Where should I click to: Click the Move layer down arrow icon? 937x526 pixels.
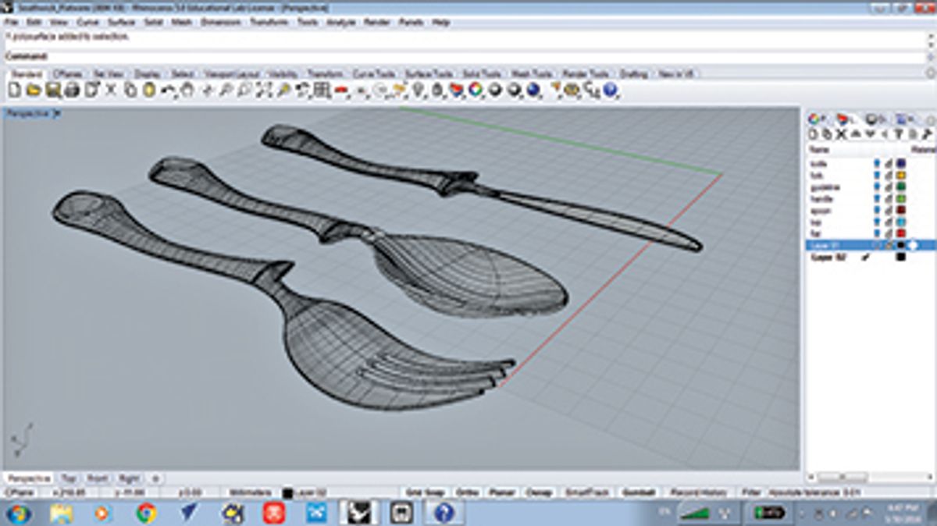coord(869,134)
